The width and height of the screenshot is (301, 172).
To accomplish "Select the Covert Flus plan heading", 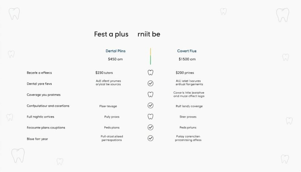I will pyautogui.click(x=187, y=51).
